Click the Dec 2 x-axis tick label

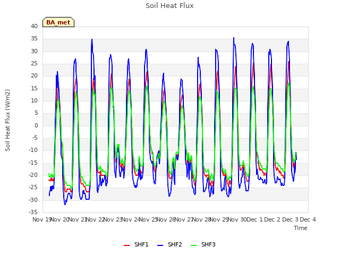(273, 219)
